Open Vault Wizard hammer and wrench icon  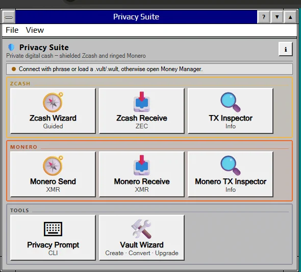141,229
